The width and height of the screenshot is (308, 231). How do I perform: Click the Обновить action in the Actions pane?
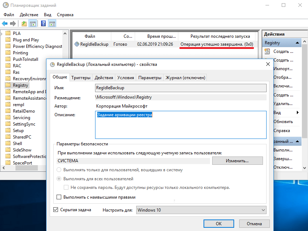click(283, 122)
